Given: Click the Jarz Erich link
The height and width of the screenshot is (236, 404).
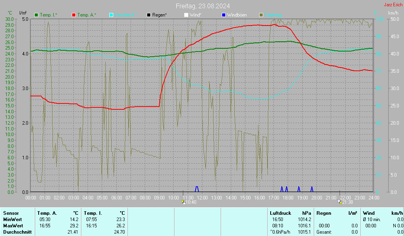Looking at the screenshot, I should coord(393,5).
